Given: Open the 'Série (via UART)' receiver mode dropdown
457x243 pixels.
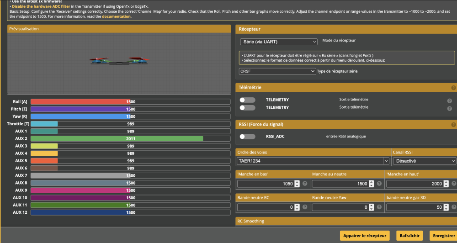Looking at the screenshot, I should pos(278,42).
